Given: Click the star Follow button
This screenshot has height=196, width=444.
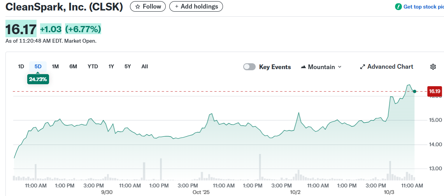Looking at the screenshot, I should (148, 7).
